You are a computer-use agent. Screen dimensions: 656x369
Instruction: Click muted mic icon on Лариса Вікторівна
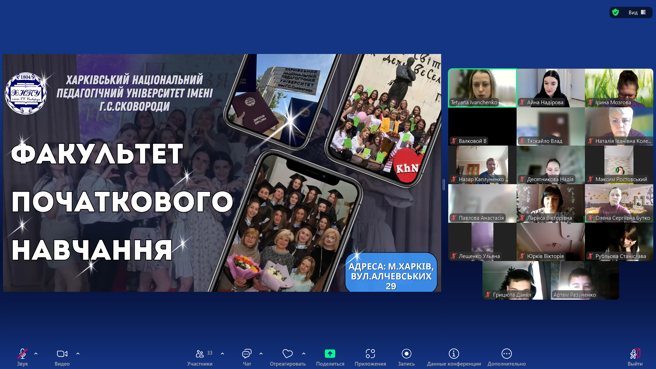click(x=522, y=218)
